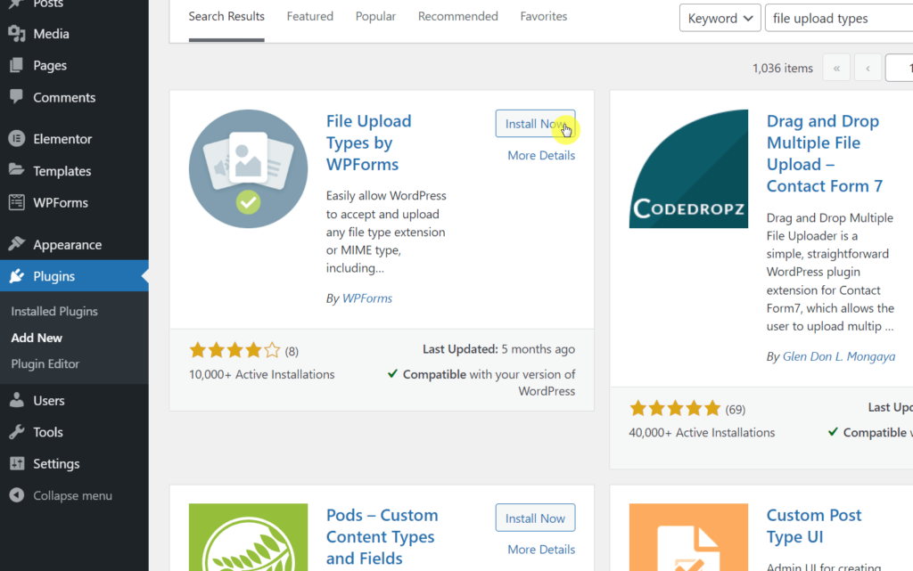The image size is (913, 571).
Task: Open Custom Post Type UI title link
Action: [813, 526]
